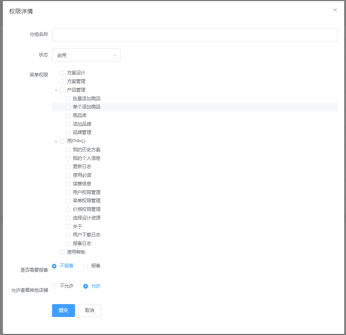勾选「单个添加商品」复选框
346x335 pixels.
tap(68, 107)
